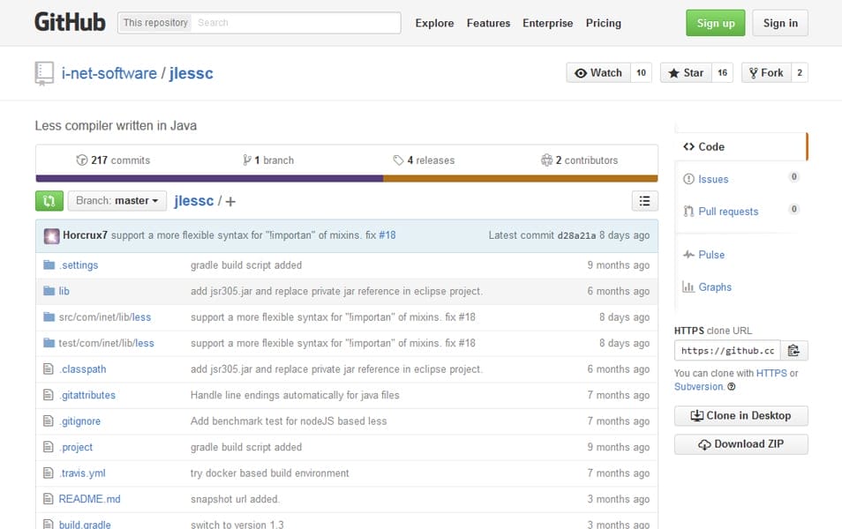This screenshot has height=529, width=842.
Task: Open issue #18 link in latest commit
Action: [387, 235]
